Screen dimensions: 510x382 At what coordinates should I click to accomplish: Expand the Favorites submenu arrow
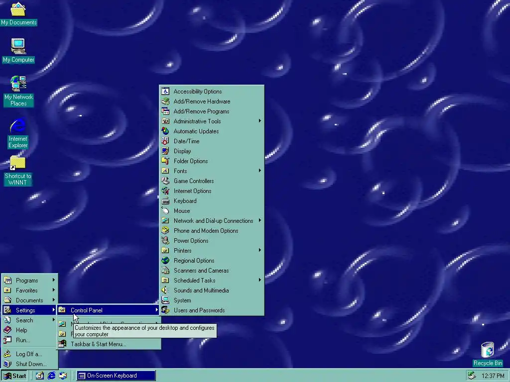(x=53, y=290)
